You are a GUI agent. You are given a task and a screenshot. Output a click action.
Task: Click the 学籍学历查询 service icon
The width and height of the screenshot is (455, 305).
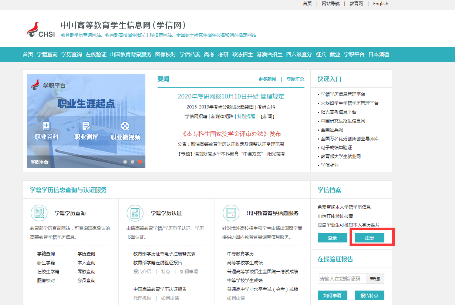coord(39,213)
